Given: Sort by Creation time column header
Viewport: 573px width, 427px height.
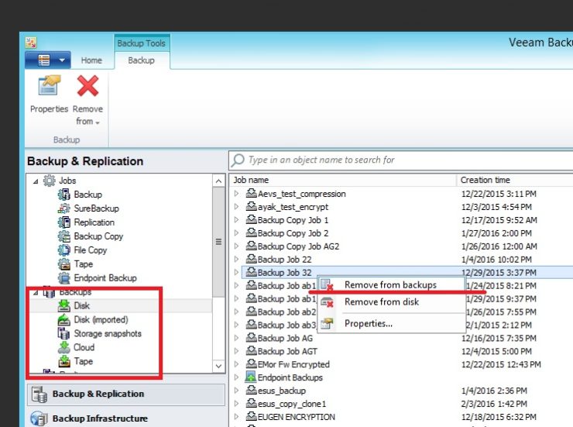Looking at the screenshot, I should [x=515, y=180].
